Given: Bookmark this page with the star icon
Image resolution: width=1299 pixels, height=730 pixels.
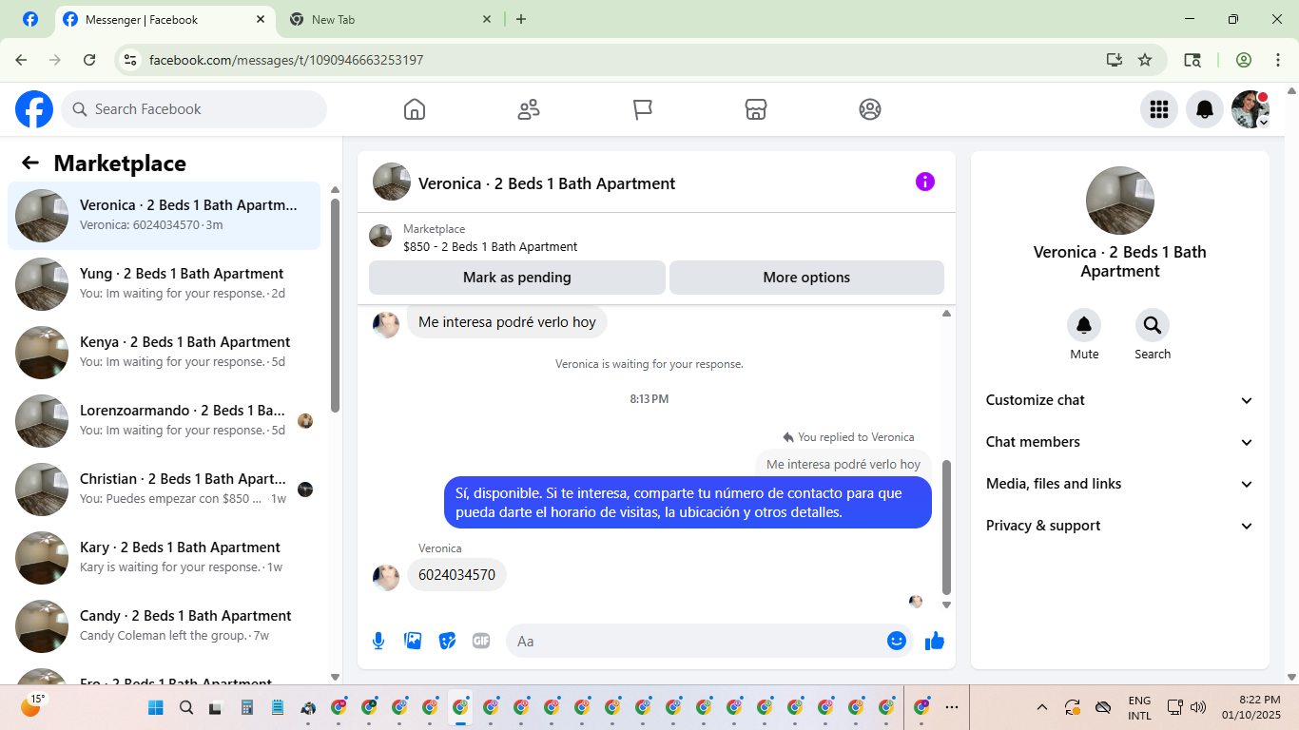Looking at the screenshot, I should tap(1145, 60).
